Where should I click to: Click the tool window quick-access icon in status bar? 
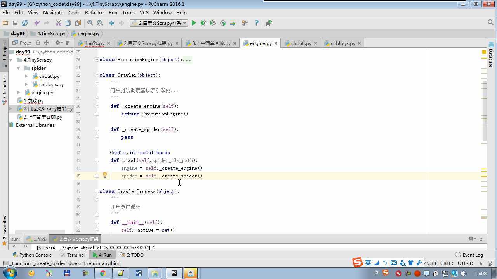[6, 263]
